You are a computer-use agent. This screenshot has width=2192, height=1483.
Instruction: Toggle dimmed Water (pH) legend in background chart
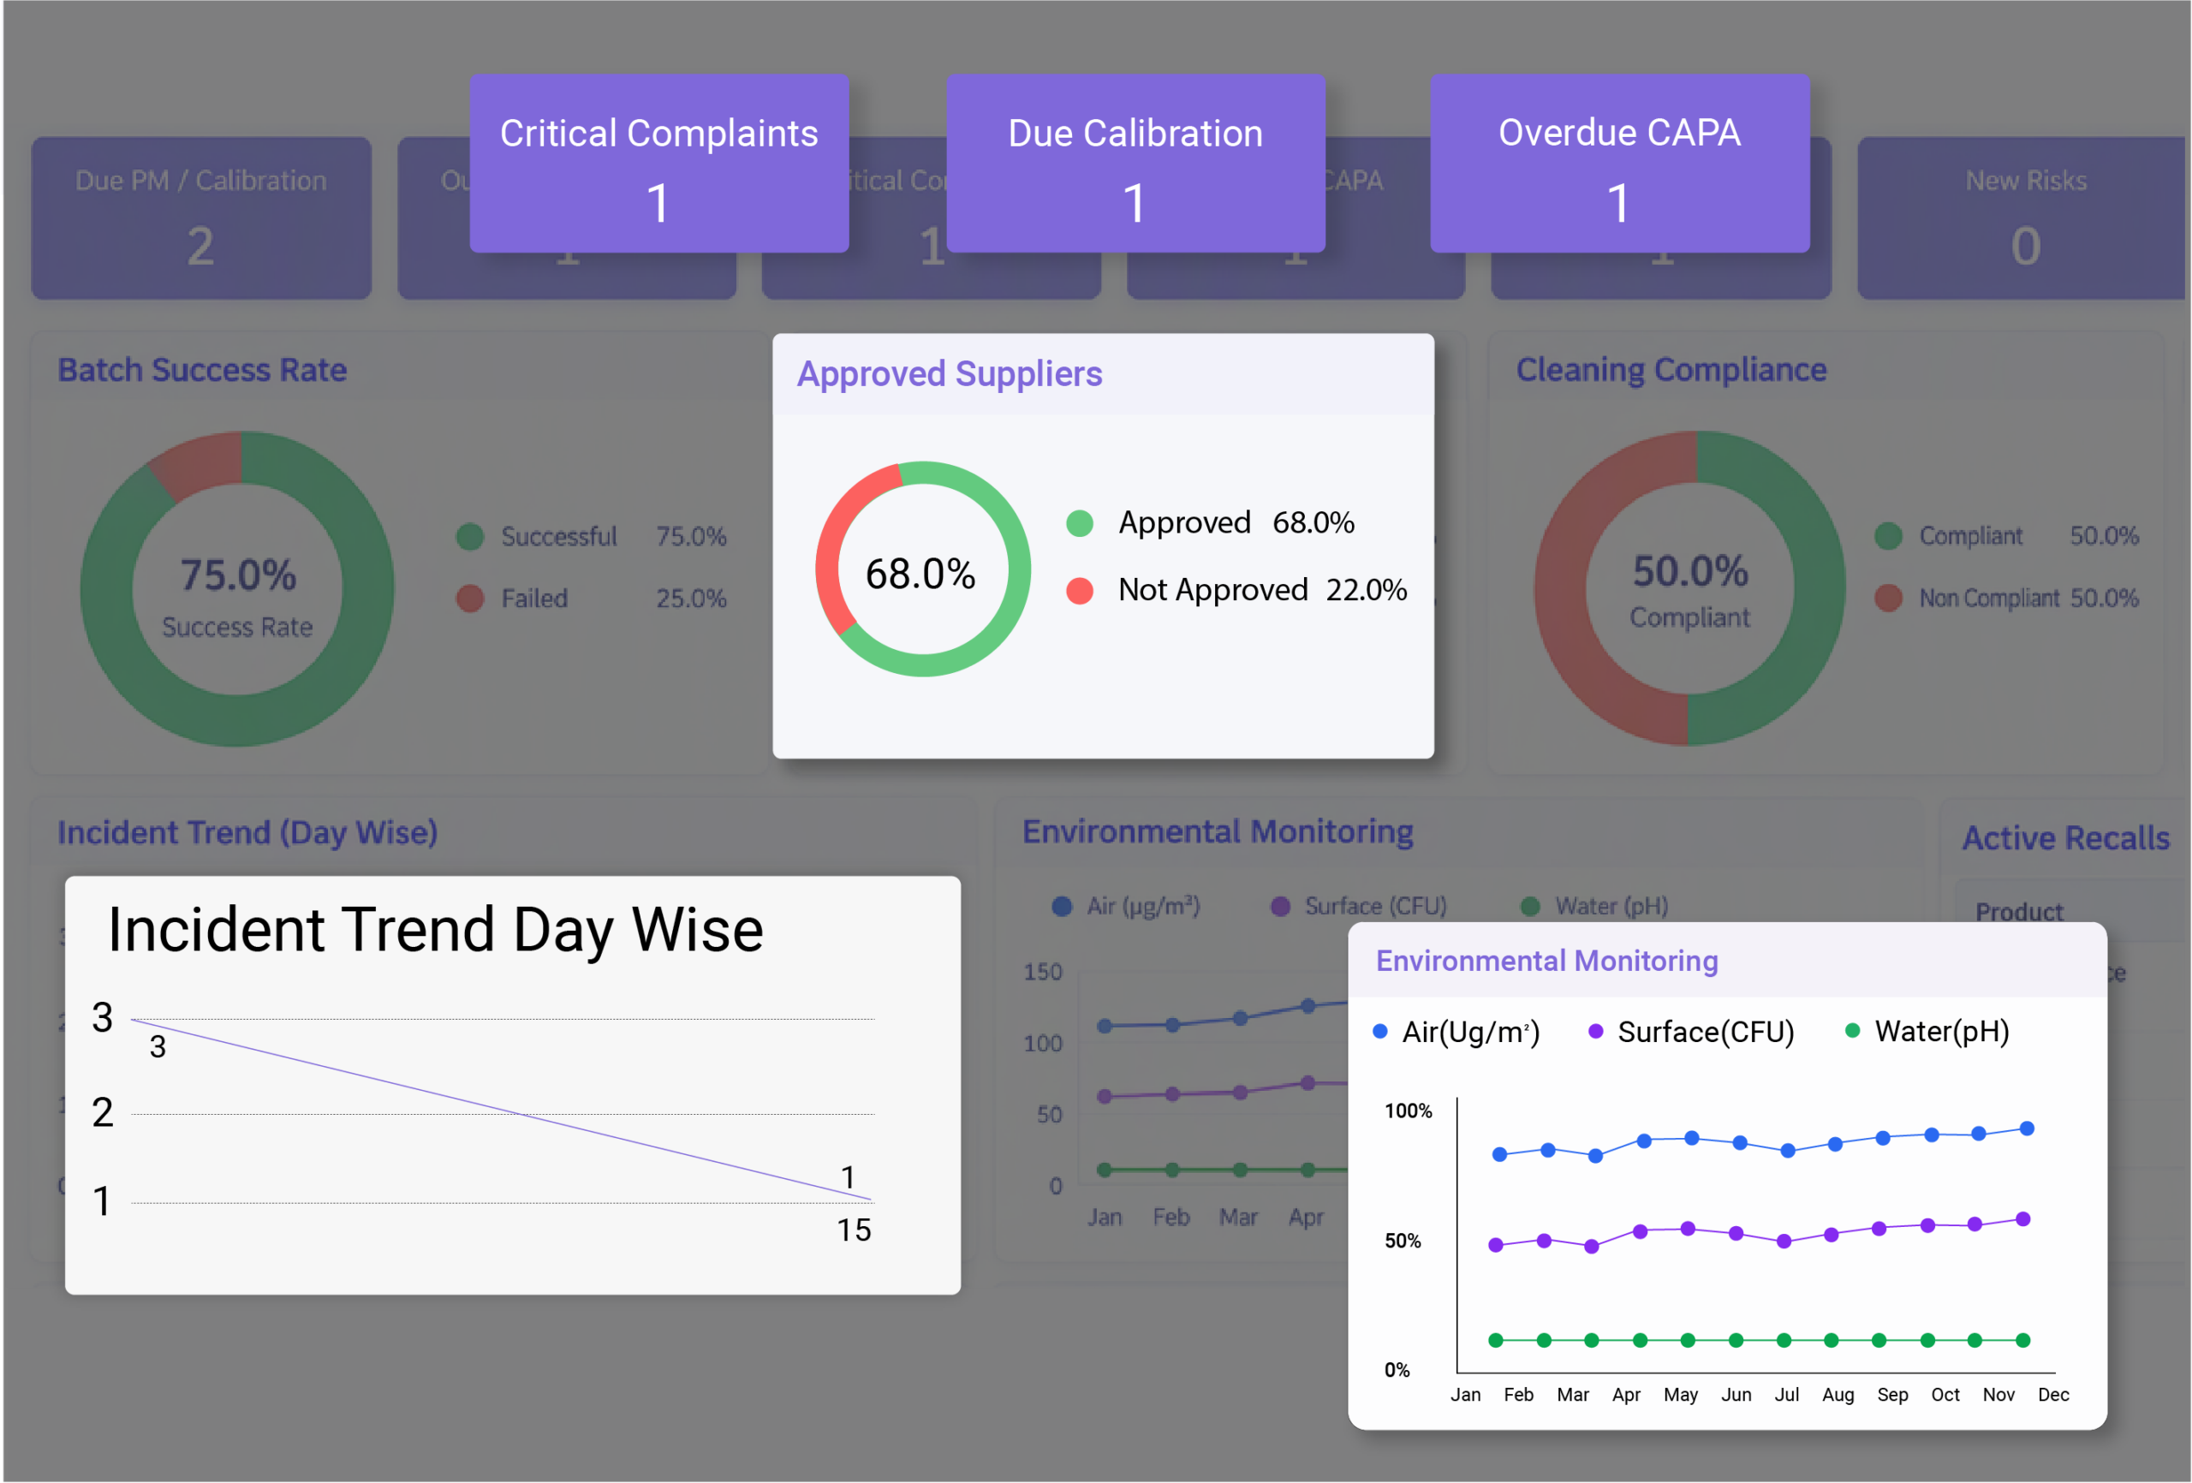pyautogui.click(x=1595, y=907)
